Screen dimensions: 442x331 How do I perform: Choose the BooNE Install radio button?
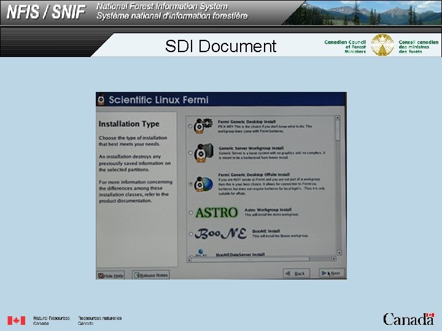coord(191,234)
